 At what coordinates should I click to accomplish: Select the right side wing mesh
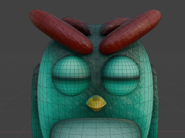(155, 101)
